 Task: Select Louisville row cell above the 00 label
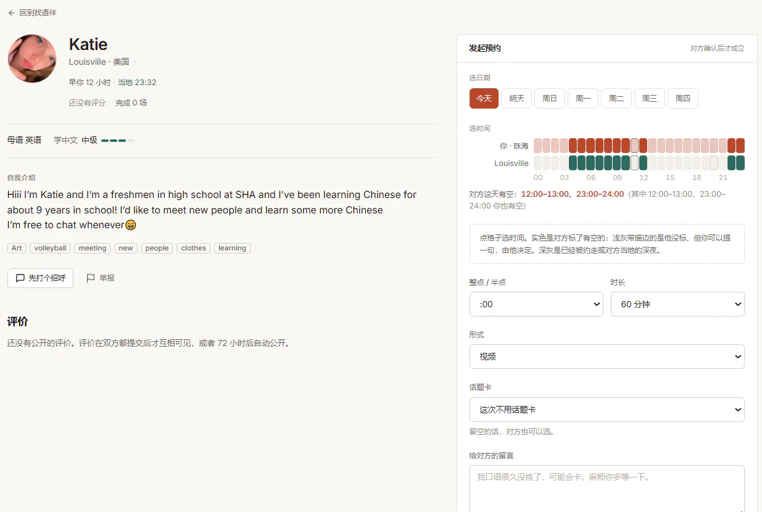click(x=538, y=163)
